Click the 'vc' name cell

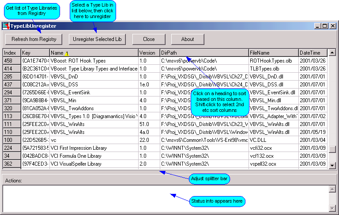coord(94,140)
